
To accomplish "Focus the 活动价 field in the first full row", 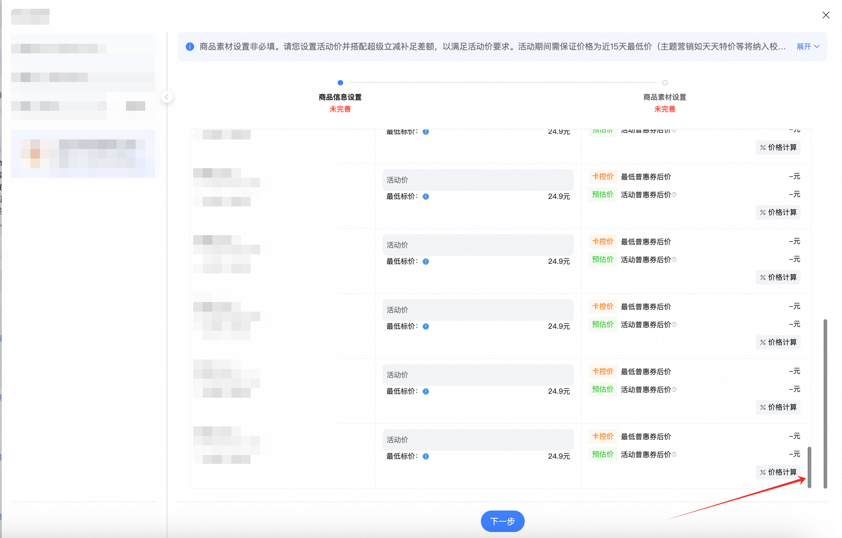I will pos(478,180).
